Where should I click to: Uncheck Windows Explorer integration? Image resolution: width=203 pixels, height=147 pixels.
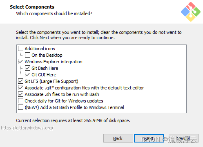tap(20, 62)
